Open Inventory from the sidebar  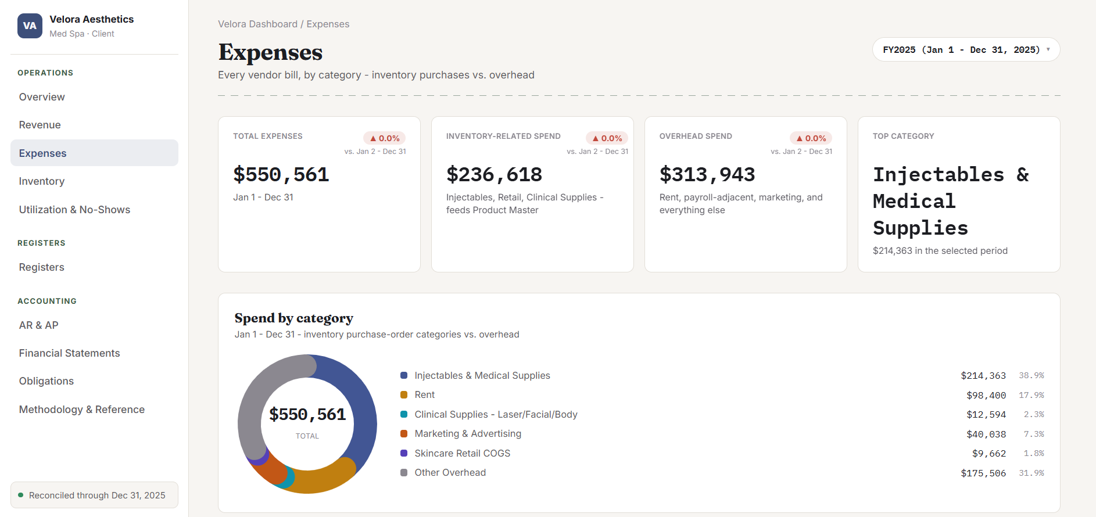pos(94,181)
